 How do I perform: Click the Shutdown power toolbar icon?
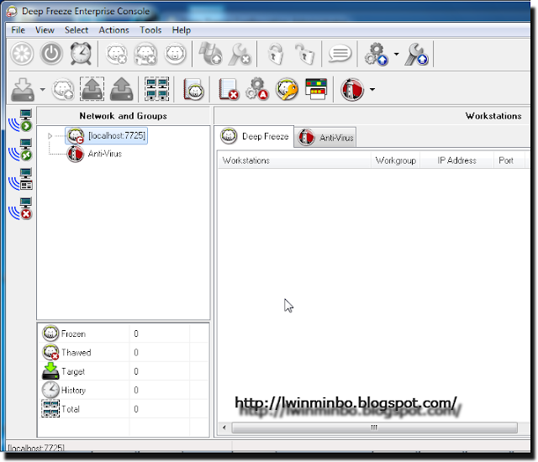[51, 54]
